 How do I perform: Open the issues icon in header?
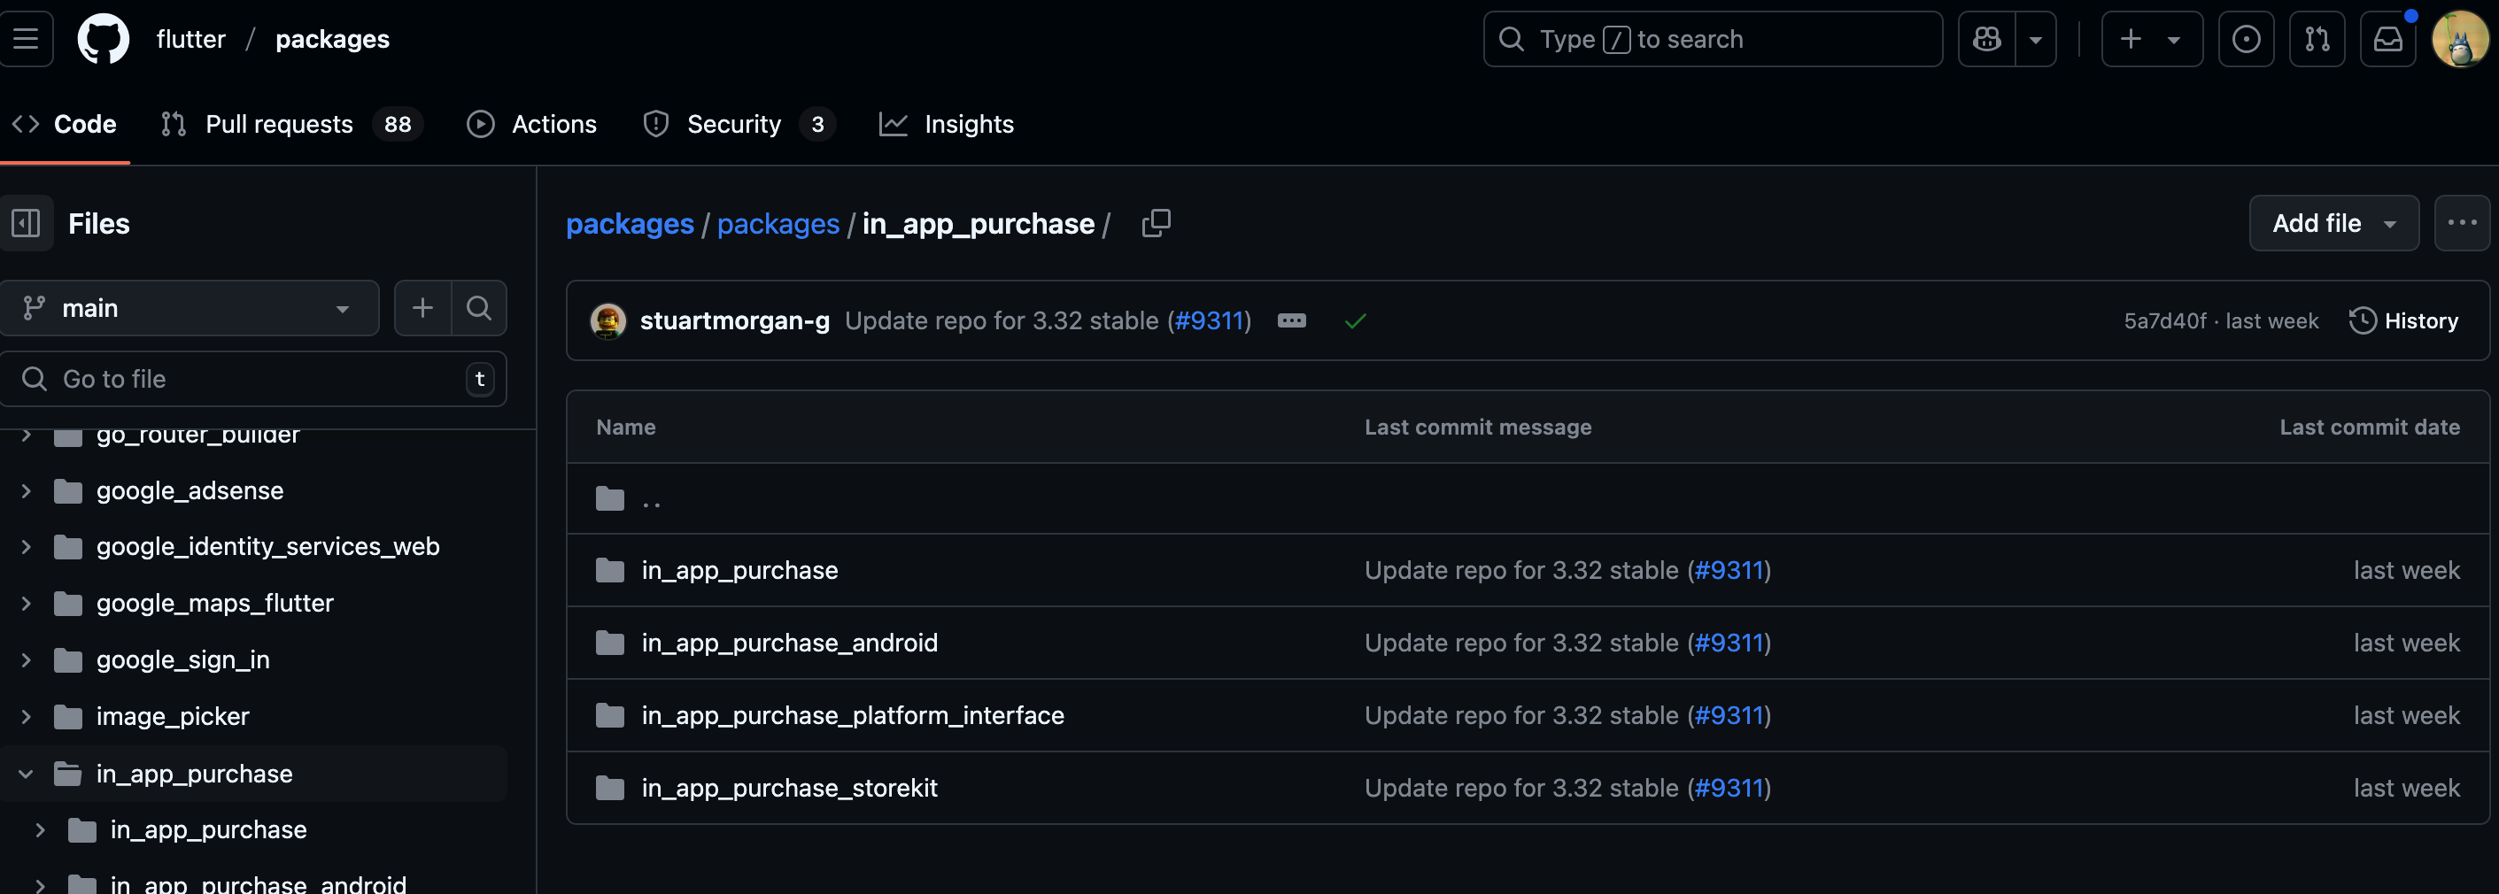click(x=2246, y=39)
